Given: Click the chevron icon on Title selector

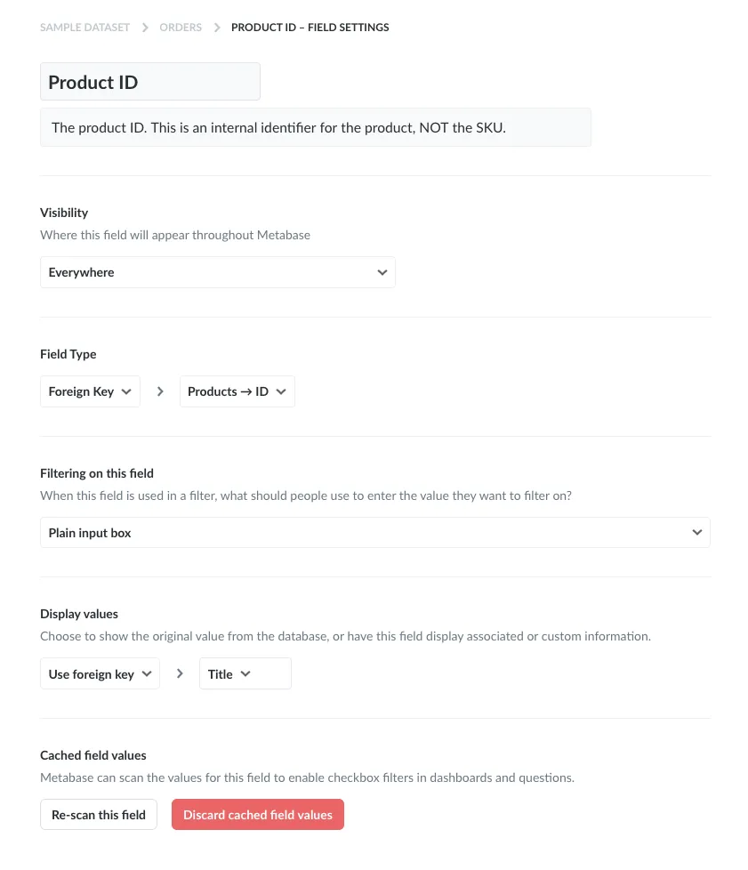Looking at the screenshot, I should (245, 673).
